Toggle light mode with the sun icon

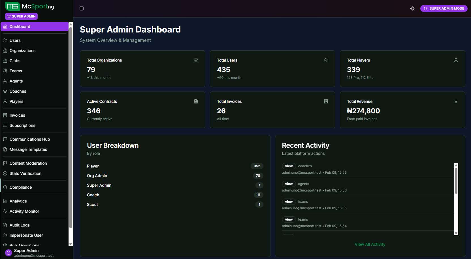pyautogui.click(x=412, y=8)
